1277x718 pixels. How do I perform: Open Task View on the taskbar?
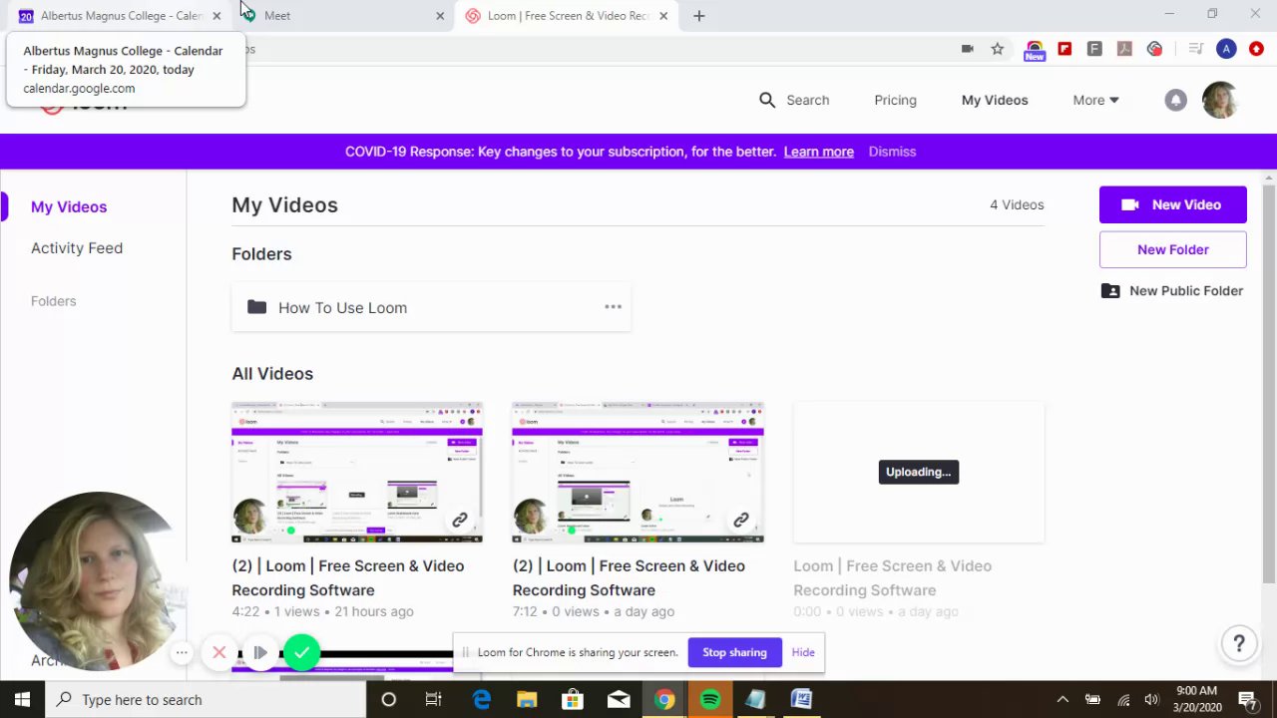(x=433, y=699)
